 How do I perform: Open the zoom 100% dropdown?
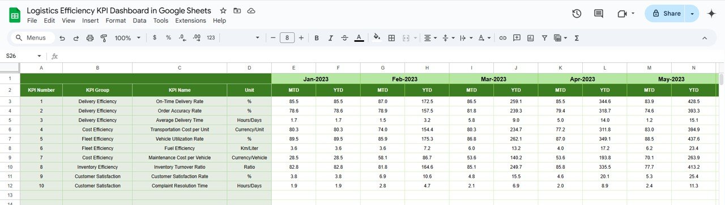(x=127, y=38)
